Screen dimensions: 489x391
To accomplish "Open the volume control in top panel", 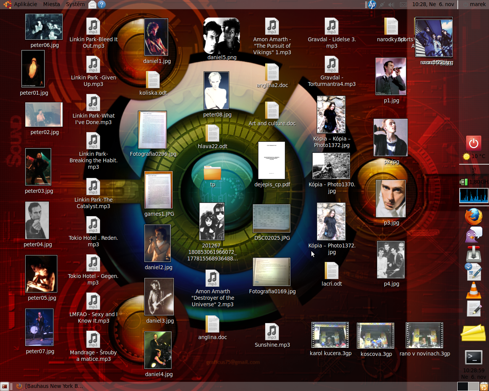I will pos(391,5).
